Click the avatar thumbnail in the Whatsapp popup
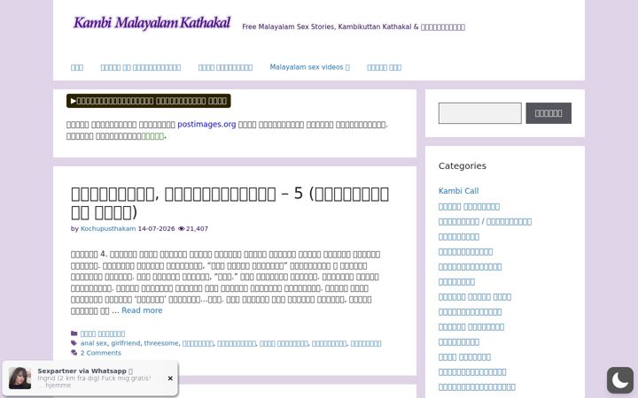638x398 pixels. (19, 379)
